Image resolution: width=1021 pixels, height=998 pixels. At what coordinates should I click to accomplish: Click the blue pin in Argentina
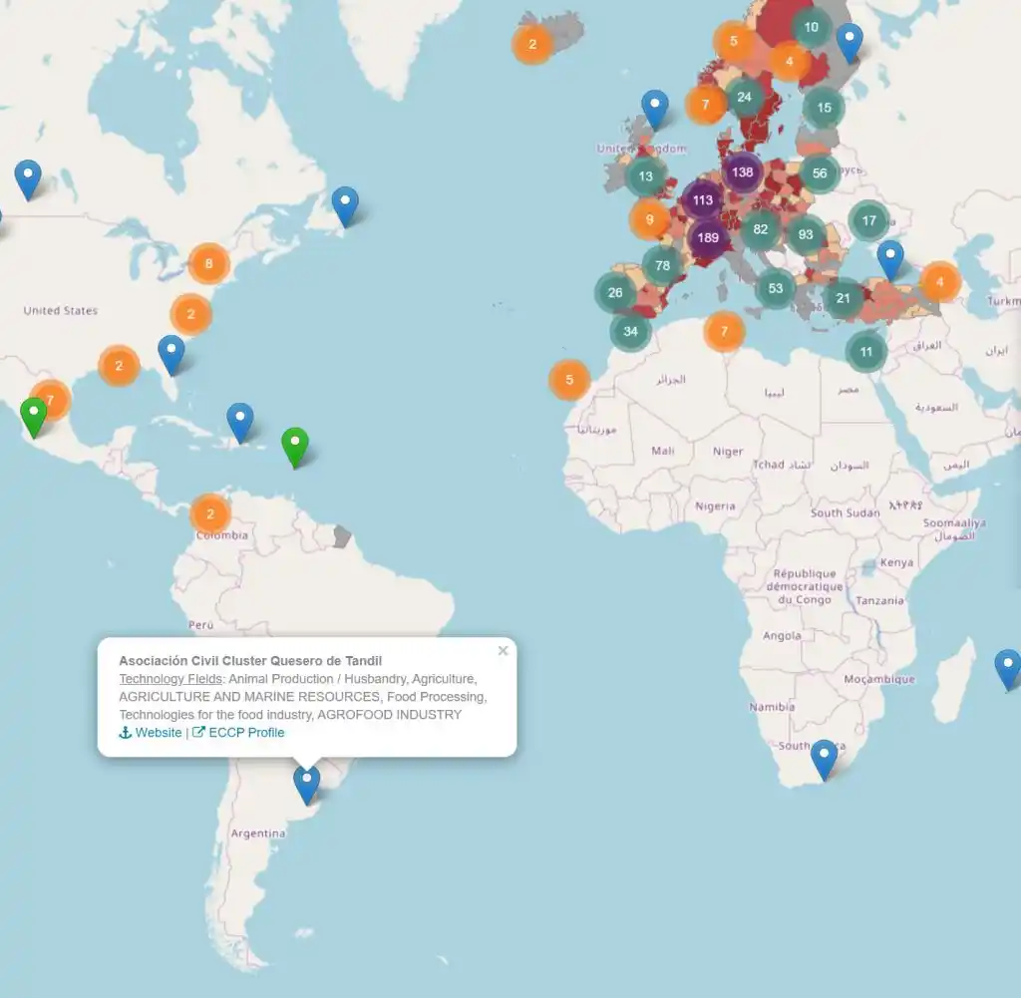tap(307, 785)
